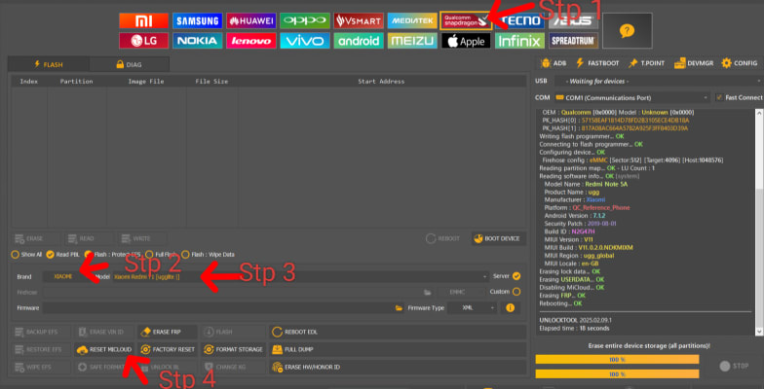
Task: Select the Lenovo brand logo
Action: (251, 41)
